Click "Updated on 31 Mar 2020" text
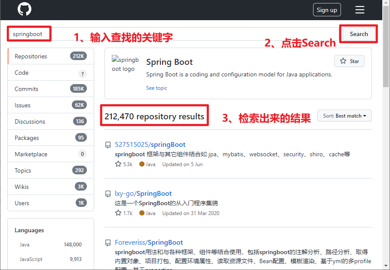This screenshot has width=390, height=270. (x=191, y=213)
